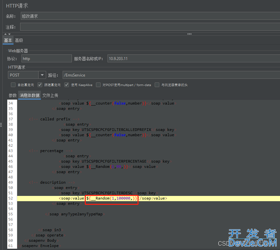Viewport: 280px width, 250px height.
Task: Click the vertical dots handle on the left edge
Action: (1, 125)
